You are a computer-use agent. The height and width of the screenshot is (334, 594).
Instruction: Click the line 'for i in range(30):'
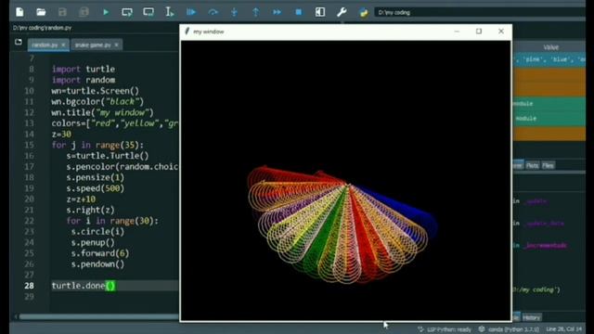(x=112, y=221)
